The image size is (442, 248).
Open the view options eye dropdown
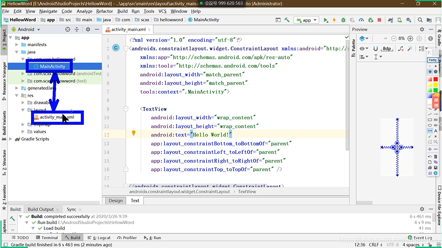[x=364, y=49]
